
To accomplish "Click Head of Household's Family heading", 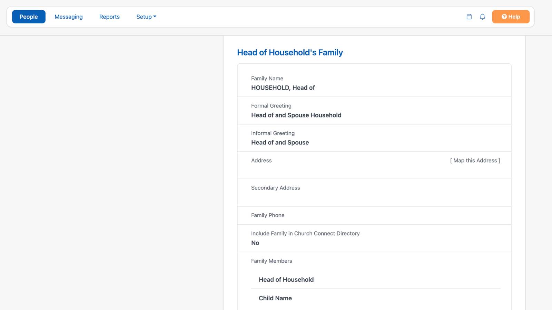I will point(290,52).
